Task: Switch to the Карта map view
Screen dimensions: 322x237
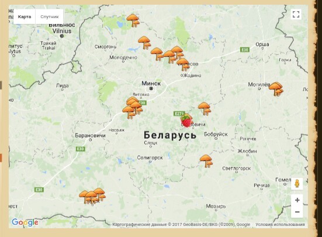Action: (24, 16)
